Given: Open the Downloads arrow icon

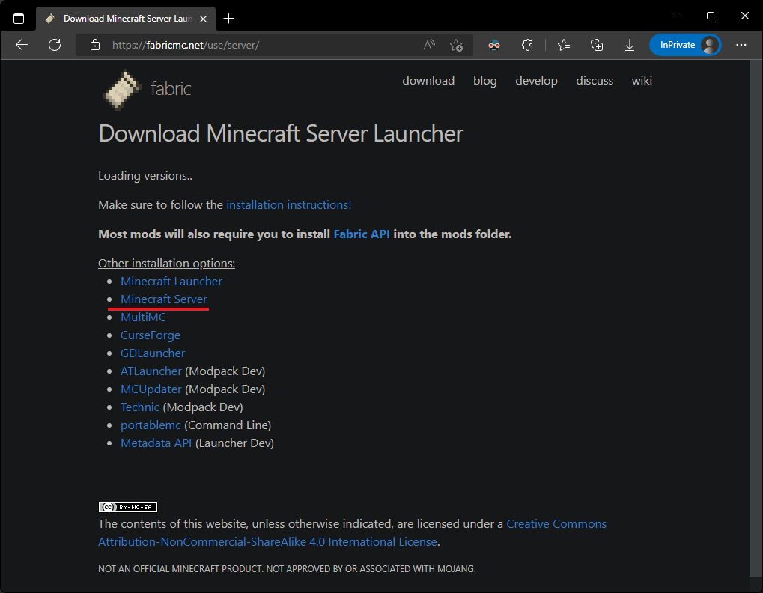Looking at the screenshot, I should pos(630,45).
